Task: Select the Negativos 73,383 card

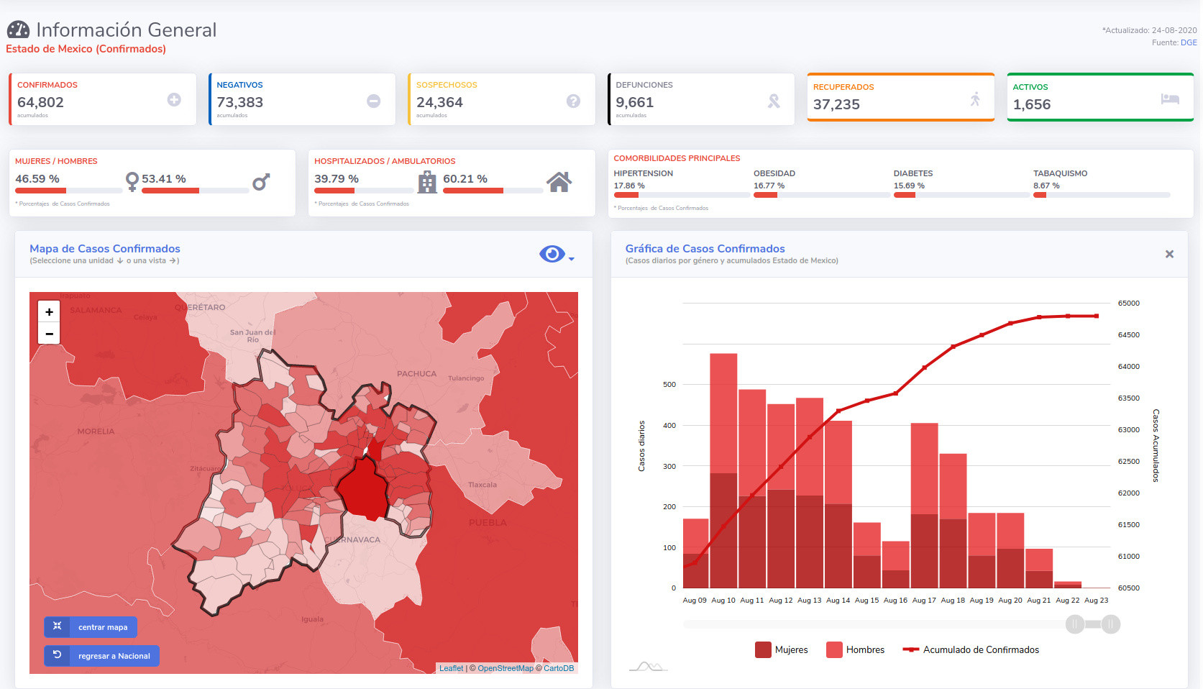Action: point(302,99)
